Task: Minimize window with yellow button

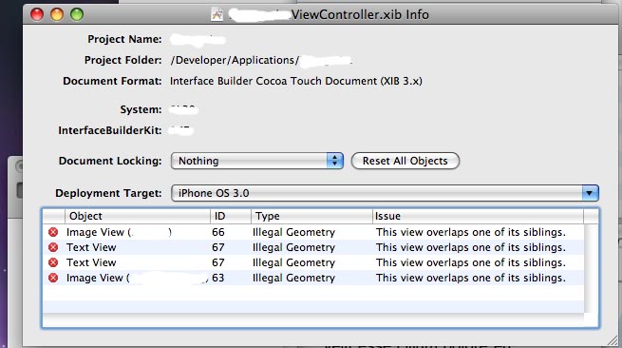Action: pyautogui.click(x=57, y=14)
